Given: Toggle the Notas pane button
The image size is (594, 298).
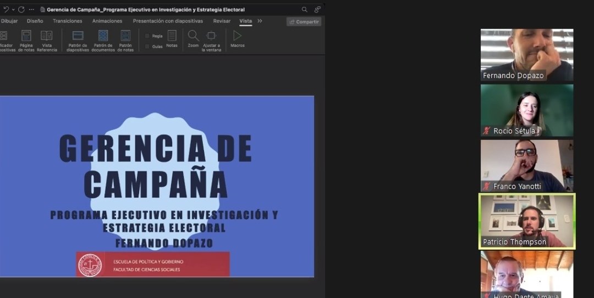Looking at the screenshot, I should coord(172,39).
